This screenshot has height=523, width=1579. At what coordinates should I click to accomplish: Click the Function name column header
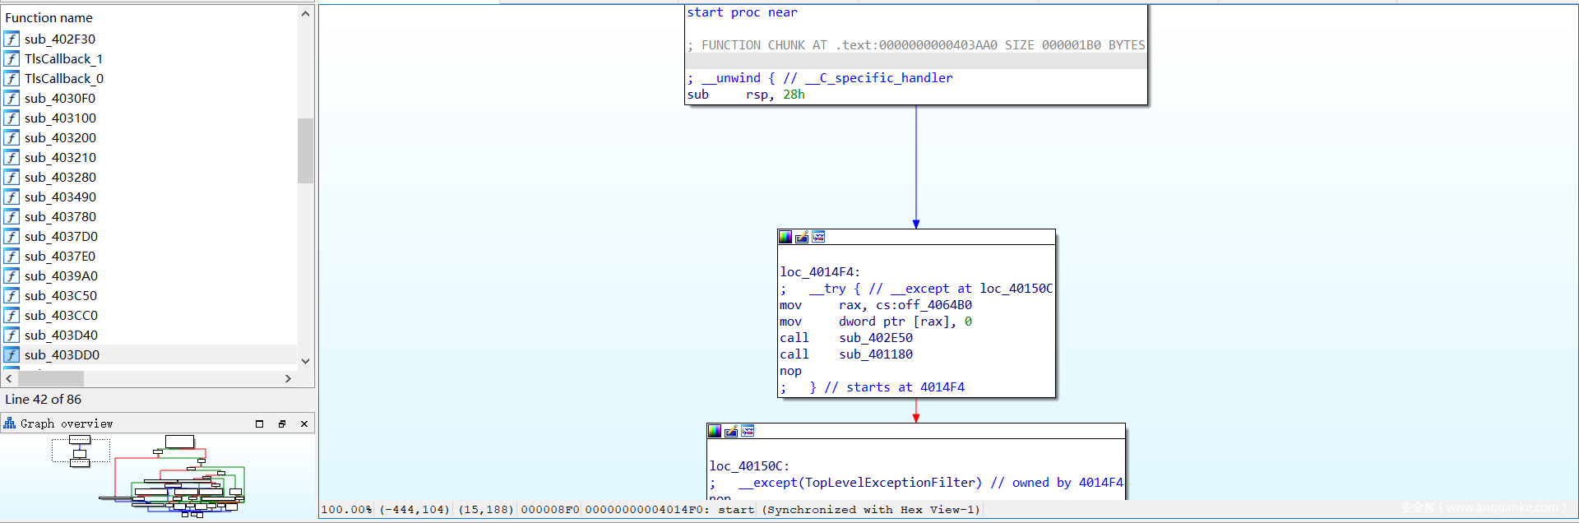coord(49,17)
